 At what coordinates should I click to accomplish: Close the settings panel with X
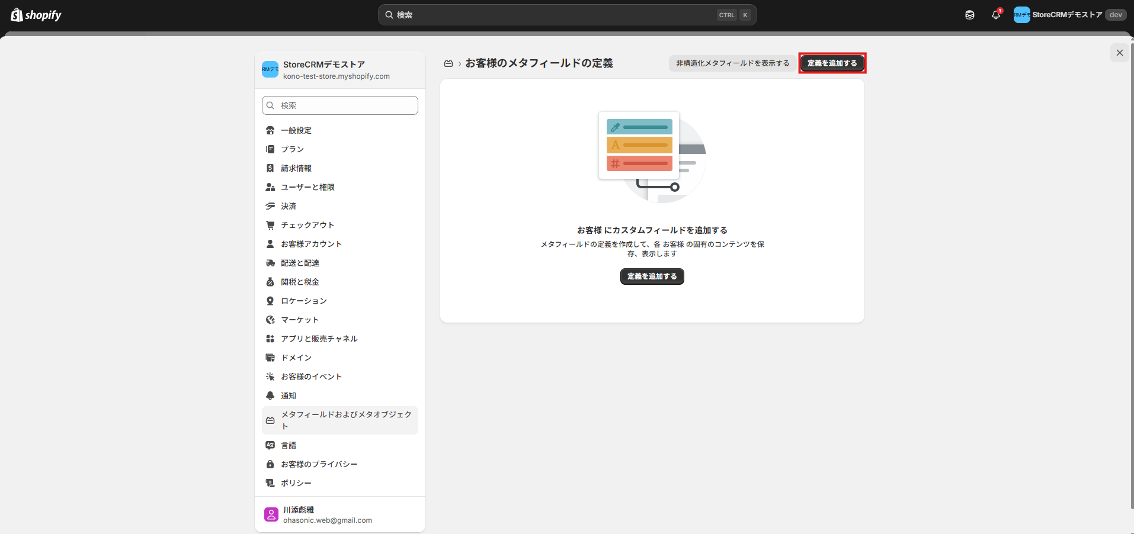coord(1119,53)
